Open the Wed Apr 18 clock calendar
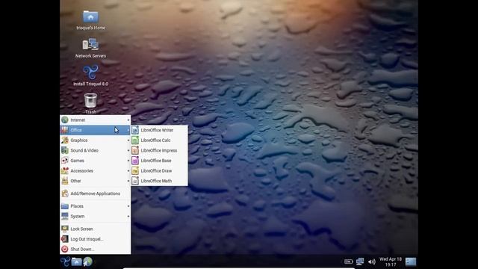The image size is (478, 269). [391, 262]
